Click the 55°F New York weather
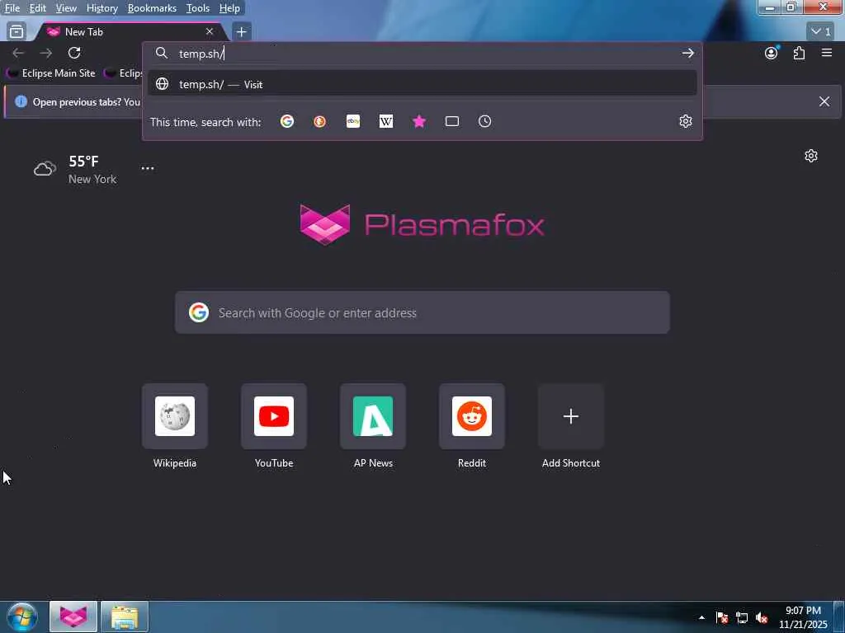Screen dimensions: 845x633 pyautogui.click(x=75, y=169)
